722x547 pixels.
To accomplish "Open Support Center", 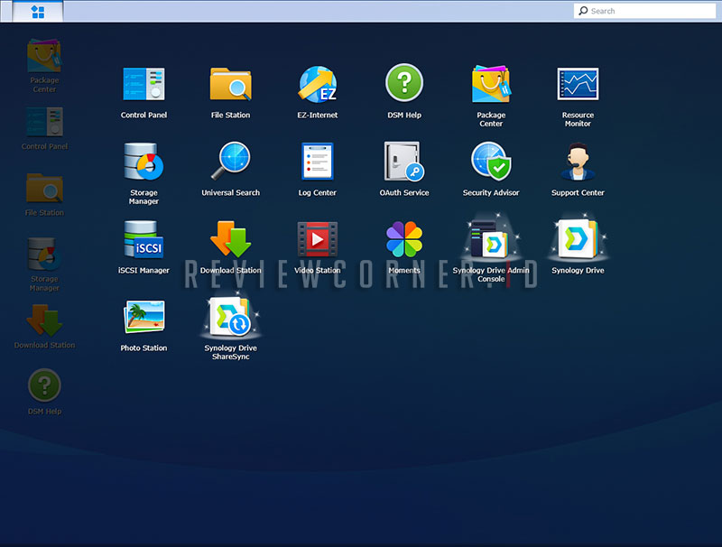I will [577, 162].
